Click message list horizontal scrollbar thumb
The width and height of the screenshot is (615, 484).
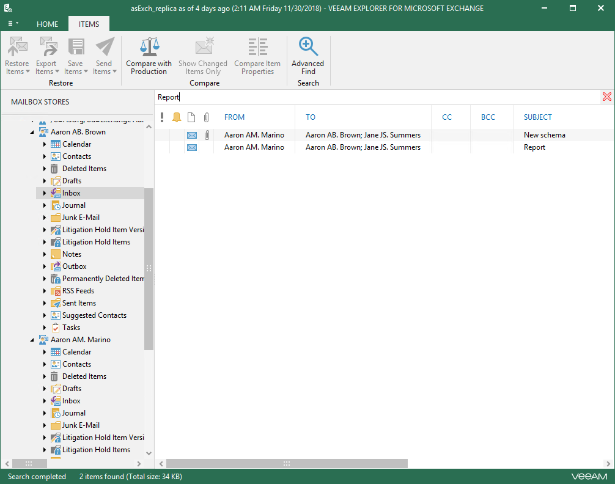point(287,464)
